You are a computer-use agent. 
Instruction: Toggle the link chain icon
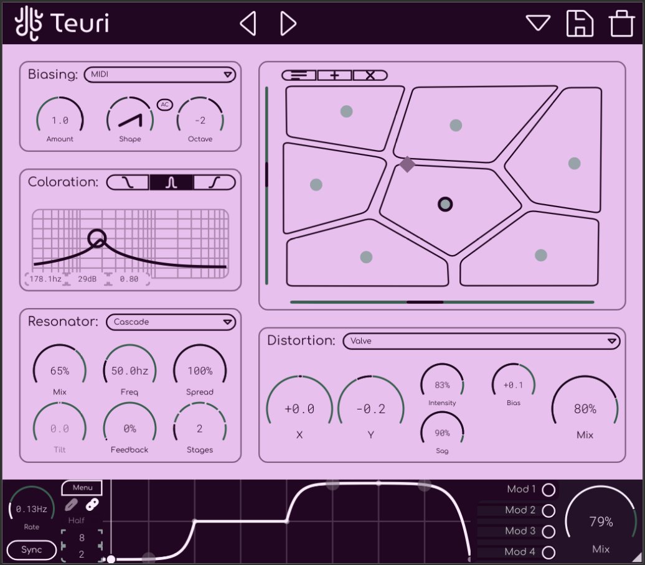click(x=92, y=505)
